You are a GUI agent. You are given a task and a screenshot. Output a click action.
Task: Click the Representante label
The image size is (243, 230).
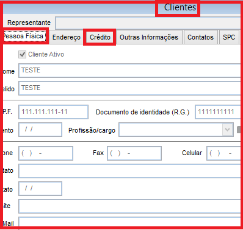click(x=29, y=23)
